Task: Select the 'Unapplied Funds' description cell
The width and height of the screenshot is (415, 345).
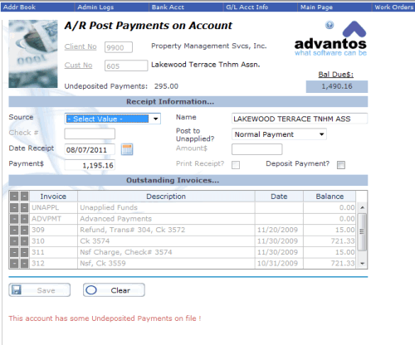Action: [x=166, y=207]
